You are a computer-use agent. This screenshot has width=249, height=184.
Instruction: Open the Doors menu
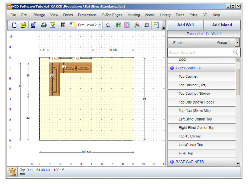pos(68,15)
